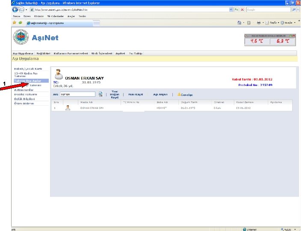Open the Stok İşlemleri navigation menu
The image size is (308, 231).
tap(101, 53)
